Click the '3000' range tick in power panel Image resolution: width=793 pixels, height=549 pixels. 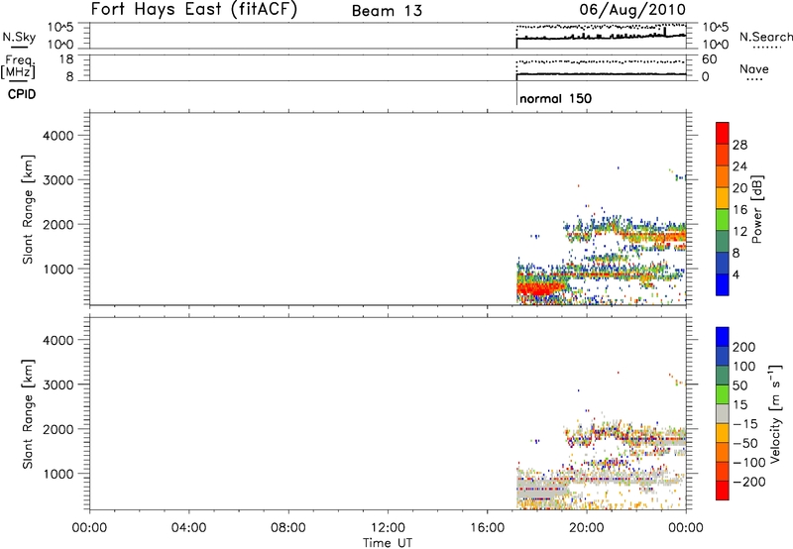tap(58, 180)
